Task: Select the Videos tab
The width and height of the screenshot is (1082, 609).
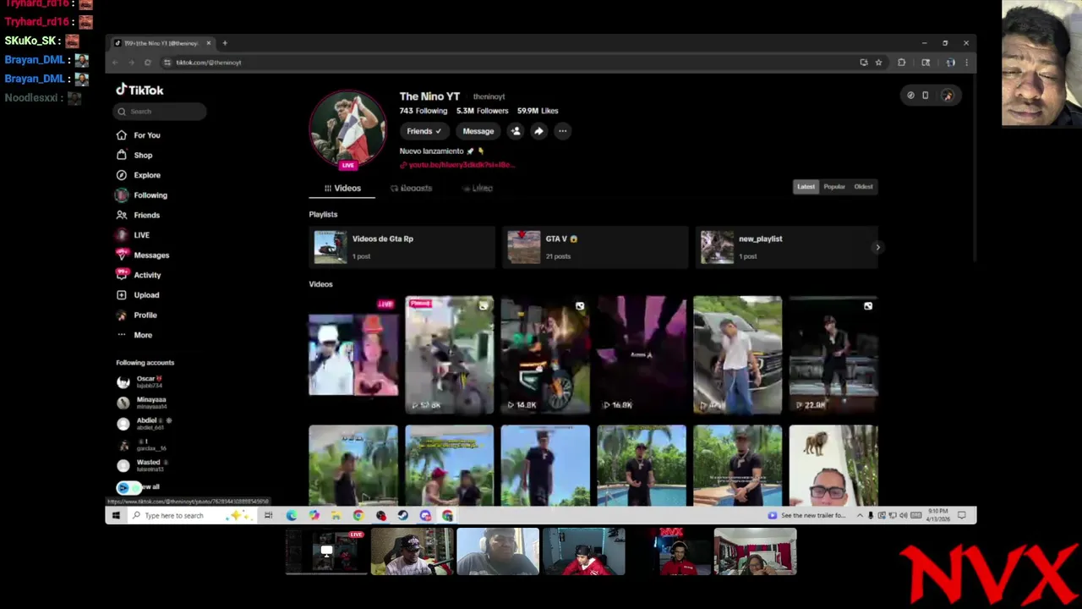Action: pyautogui.click(x=342, y=189)
